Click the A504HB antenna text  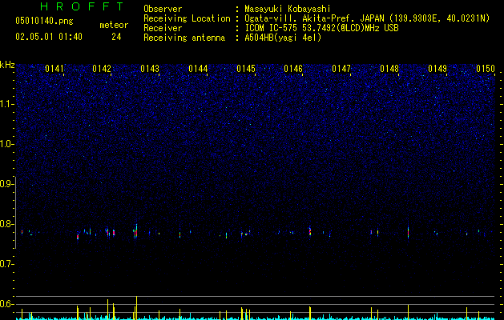[x=283, y=38]
